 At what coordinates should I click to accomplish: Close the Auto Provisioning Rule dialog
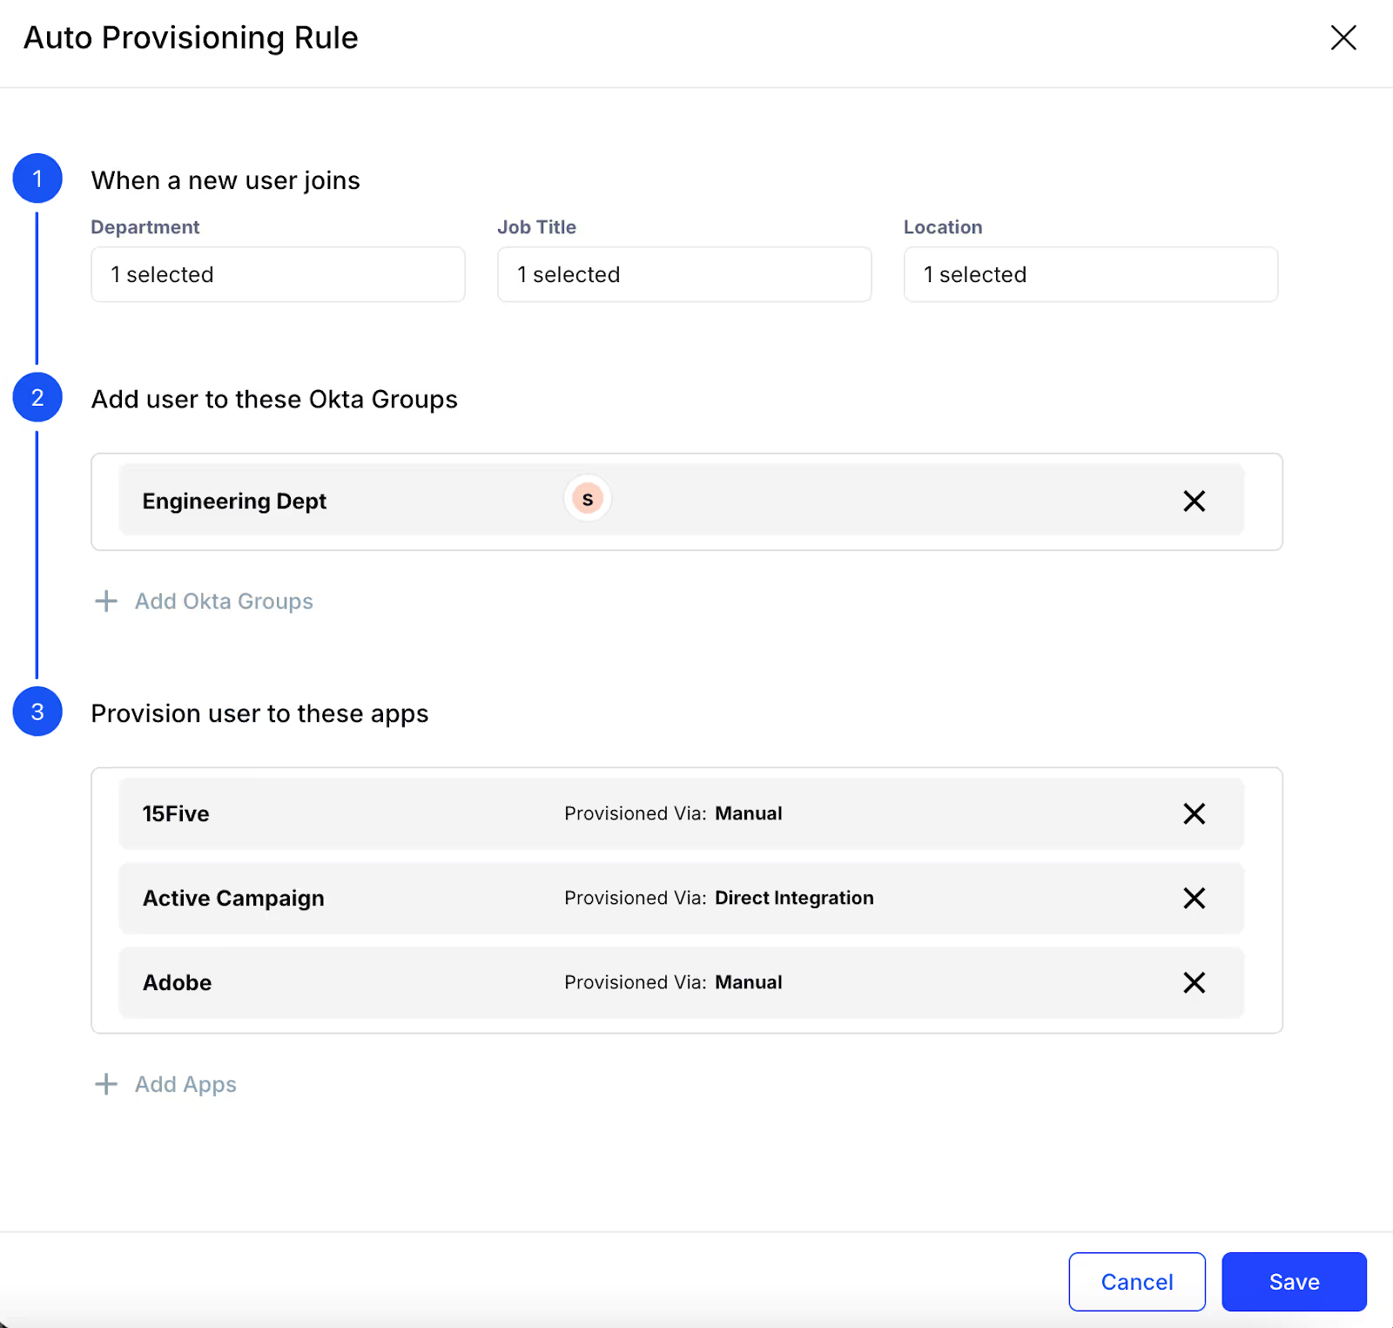click(1343, 37)
